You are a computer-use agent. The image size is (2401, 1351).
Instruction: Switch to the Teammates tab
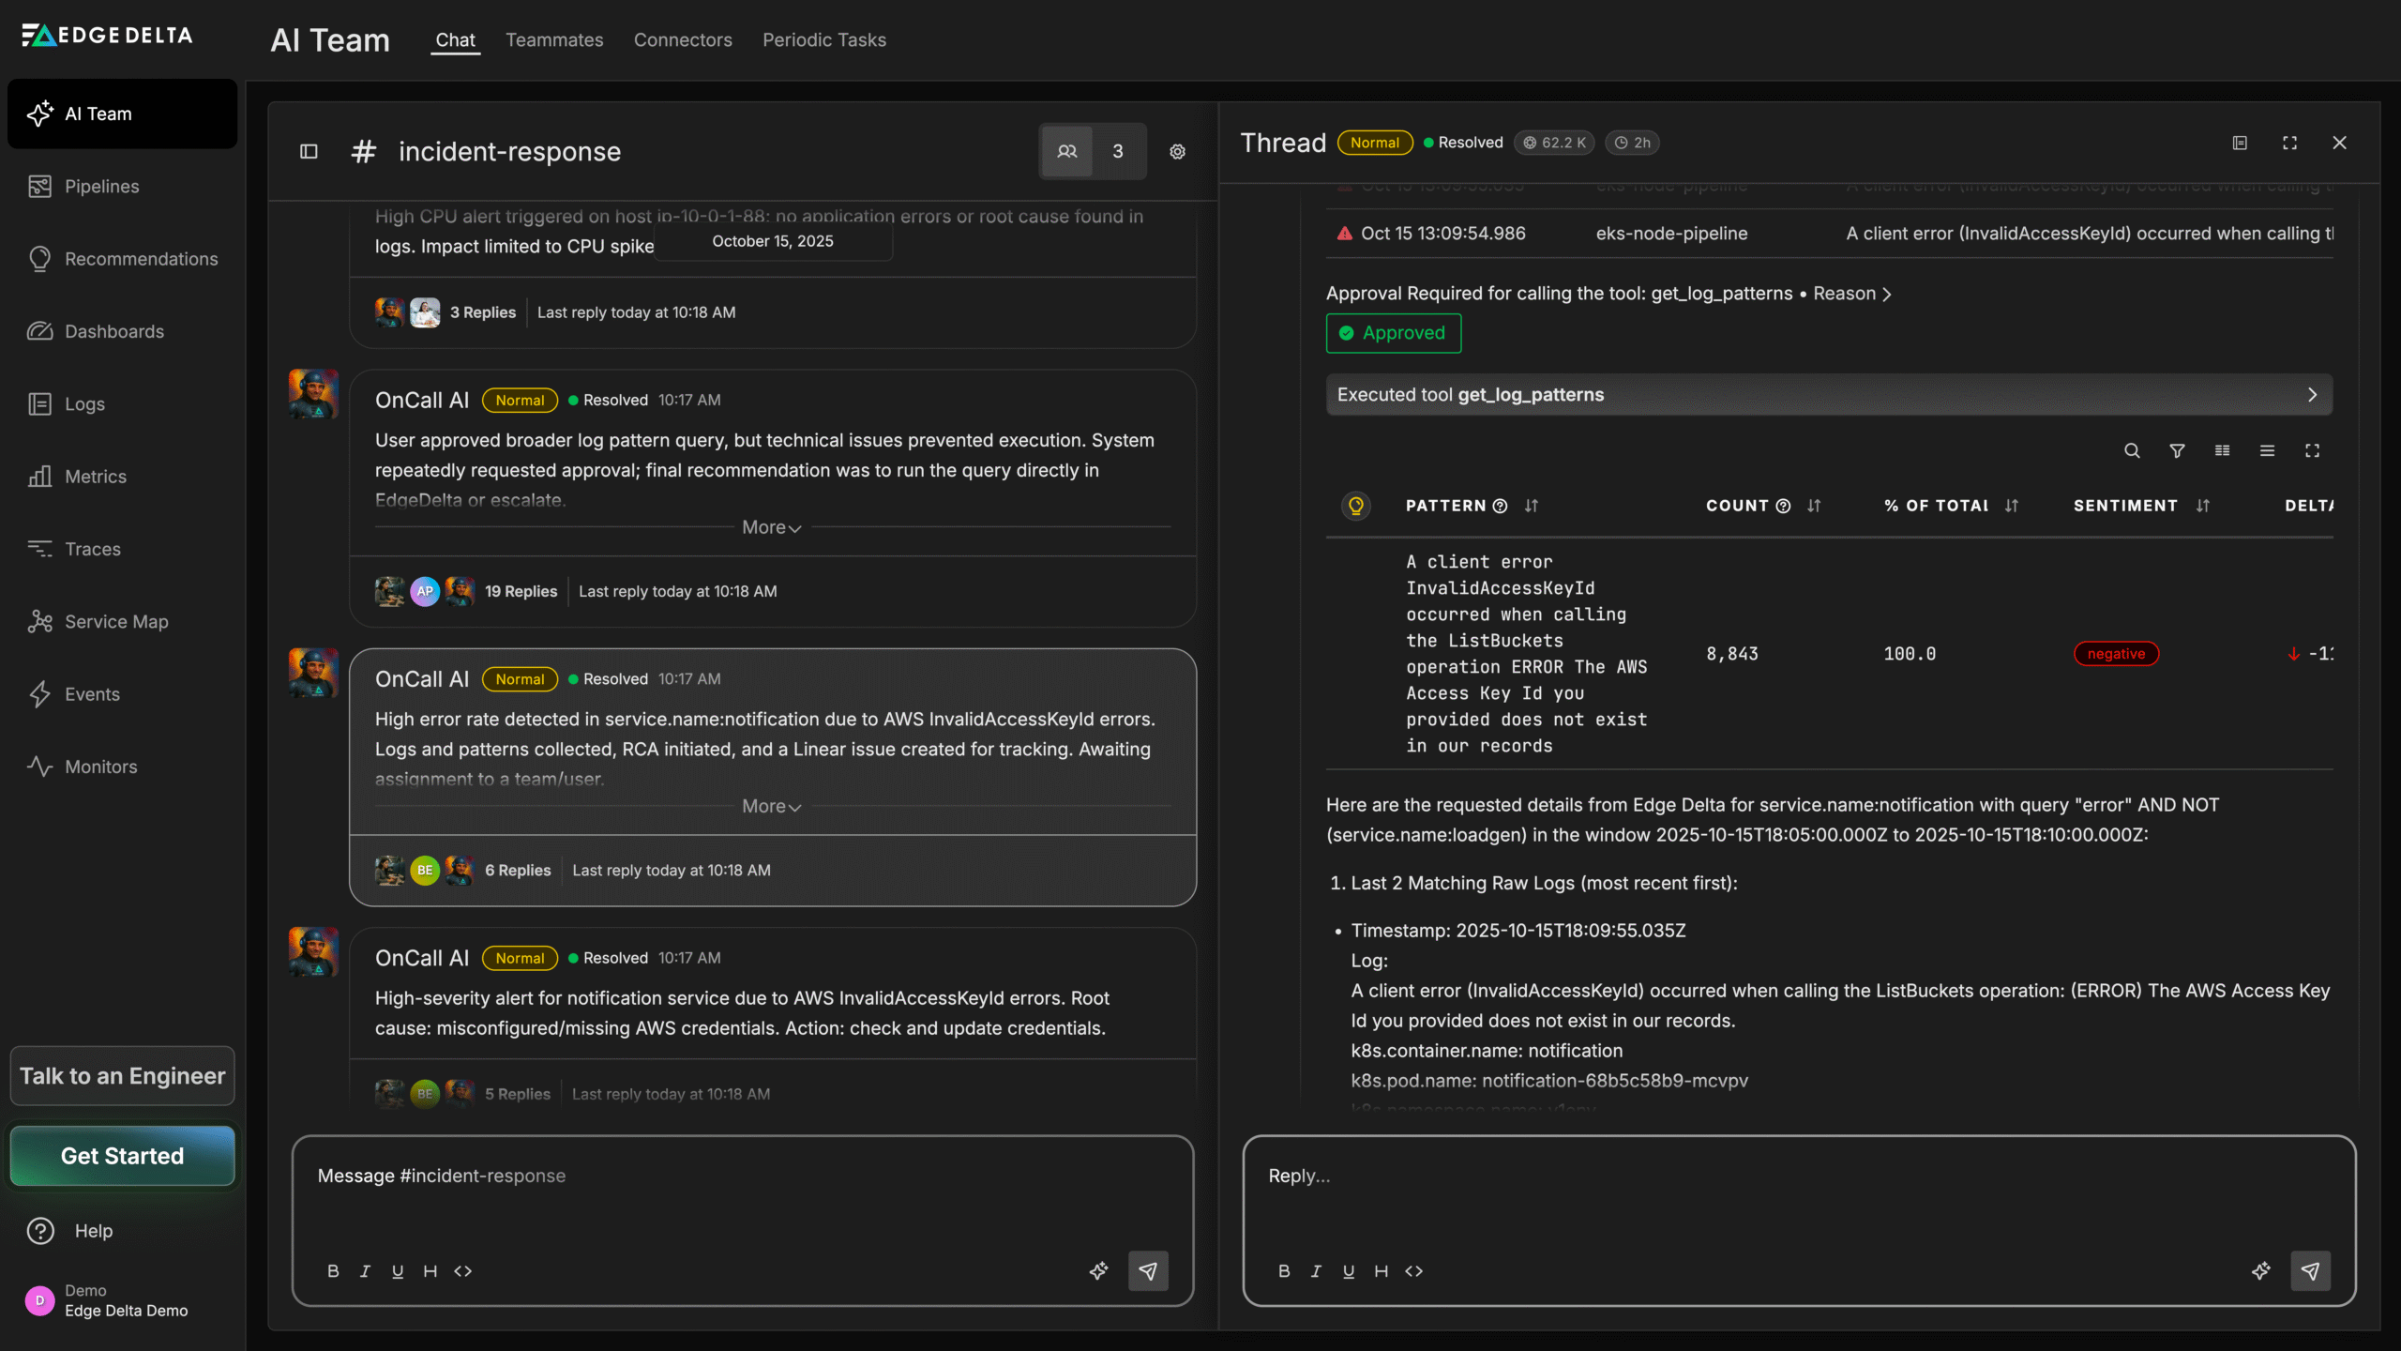[x=554, y=40]
